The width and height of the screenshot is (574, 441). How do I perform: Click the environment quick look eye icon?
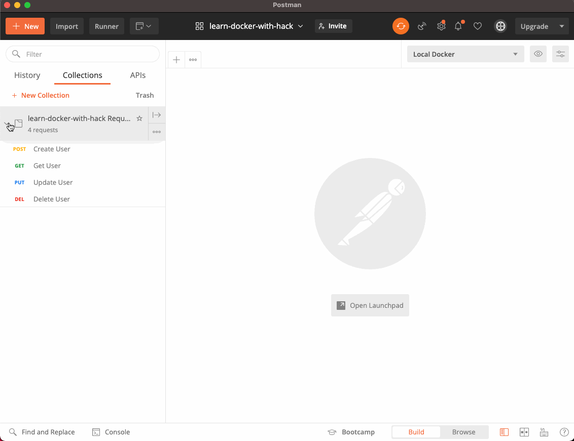538,54
